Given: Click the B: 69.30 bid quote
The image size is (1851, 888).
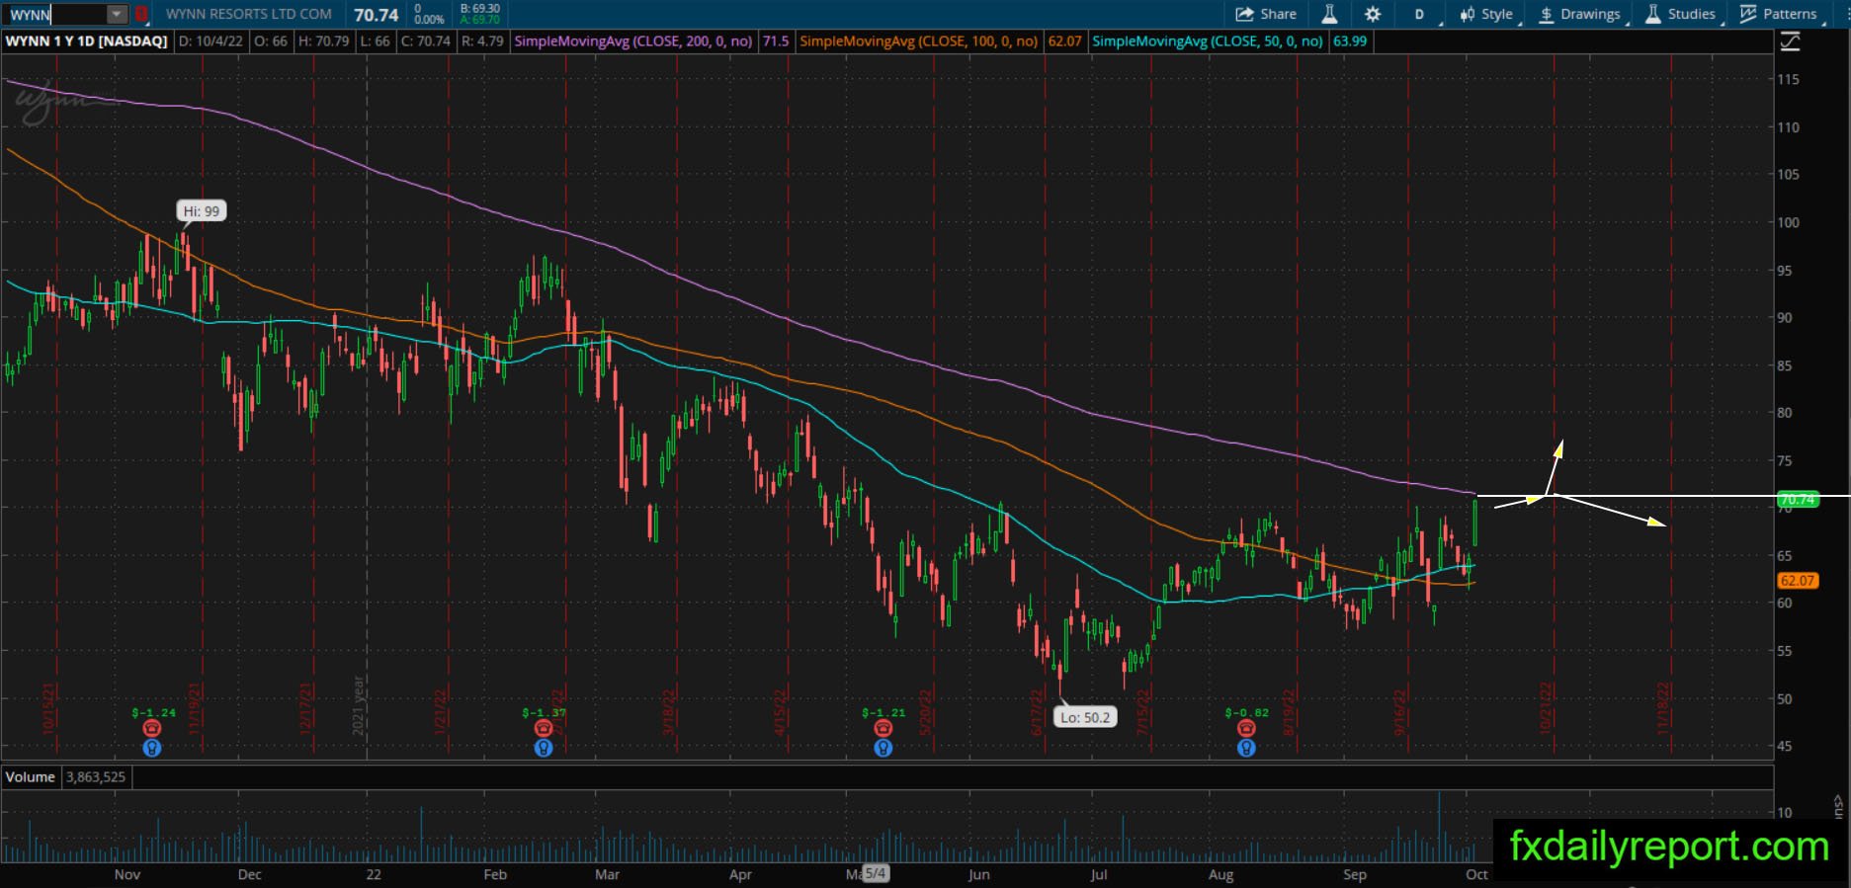Looking at the screenshot, I should (x=479, y=8).
